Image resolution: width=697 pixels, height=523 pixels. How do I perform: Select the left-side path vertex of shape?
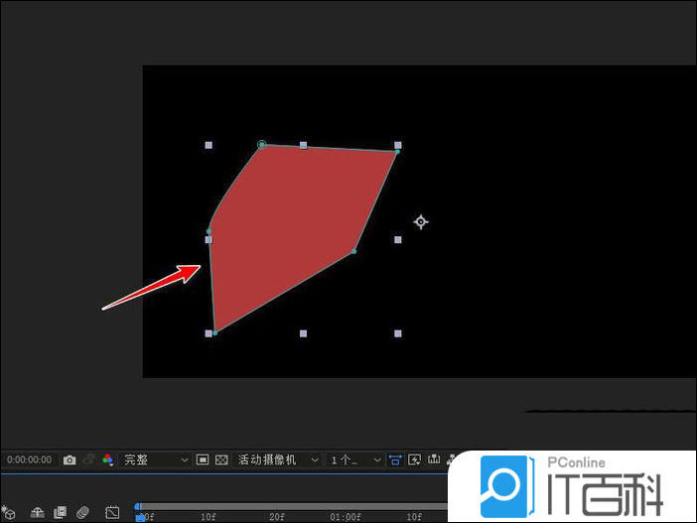(209, 231)
